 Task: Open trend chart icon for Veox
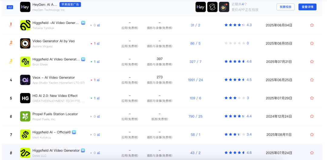98,80
